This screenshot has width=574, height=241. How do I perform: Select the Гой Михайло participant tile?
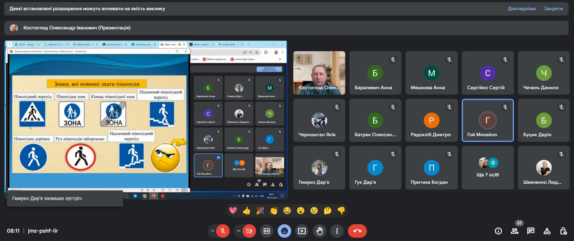[x=488, y=120]
